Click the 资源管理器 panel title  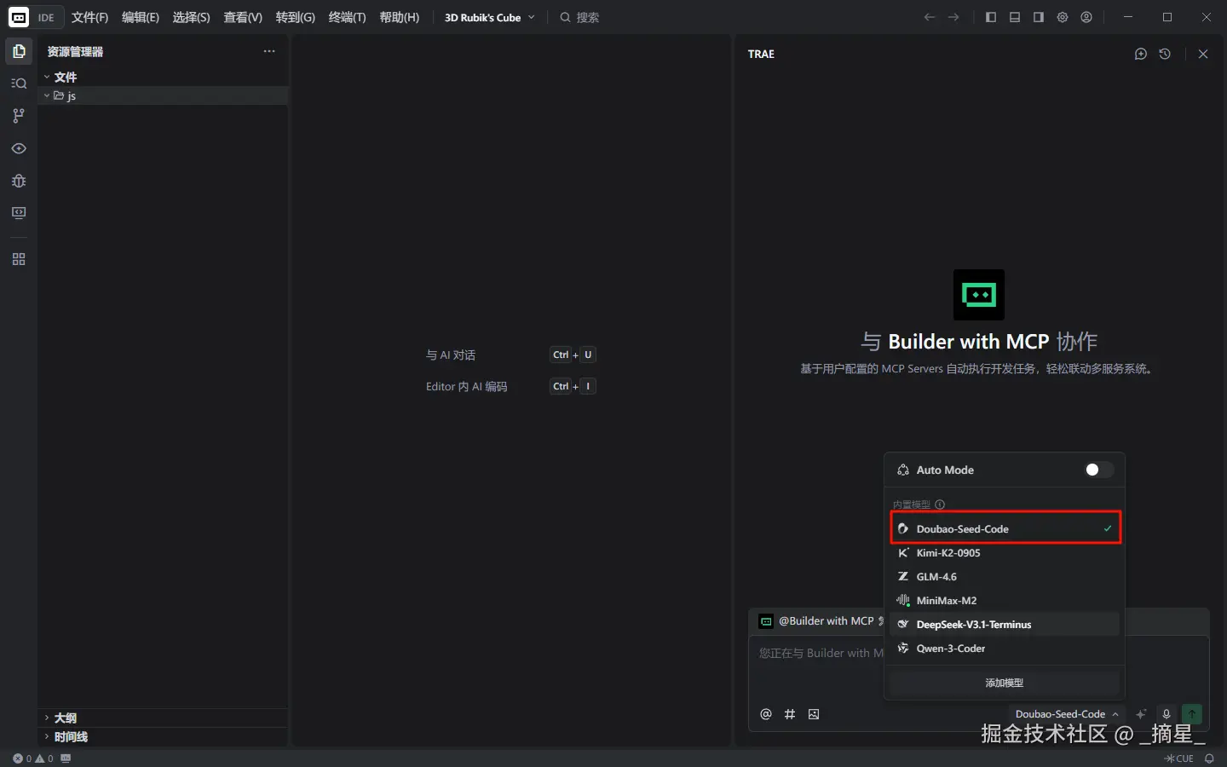[x=75, y=52]
